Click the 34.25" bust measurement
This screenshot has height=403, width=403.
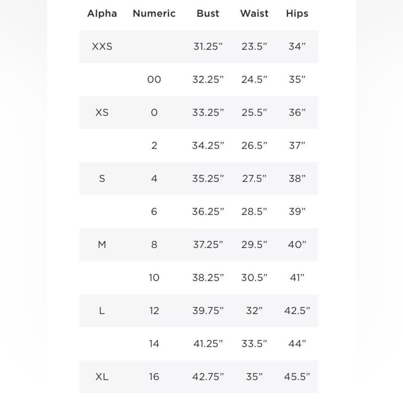click(x=208, y=146)
